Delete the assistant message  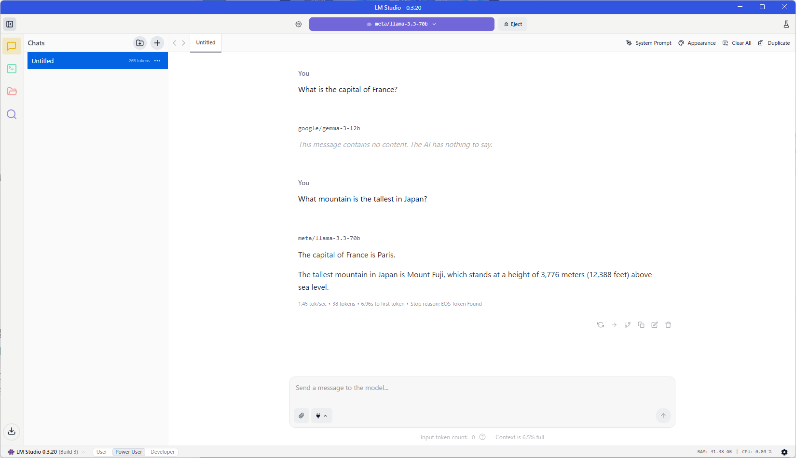click(x=668, y=325)
